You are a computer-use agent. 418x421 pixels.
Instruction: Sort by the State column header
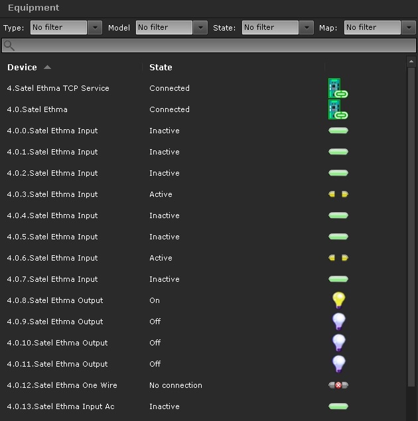pos(161,67)
